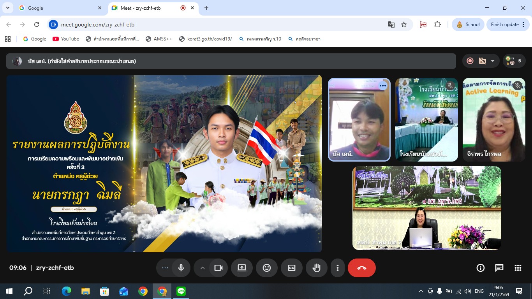Raise your hand in the meeting
The height and width of the screenshot is (299, 532).
[316, 268]
